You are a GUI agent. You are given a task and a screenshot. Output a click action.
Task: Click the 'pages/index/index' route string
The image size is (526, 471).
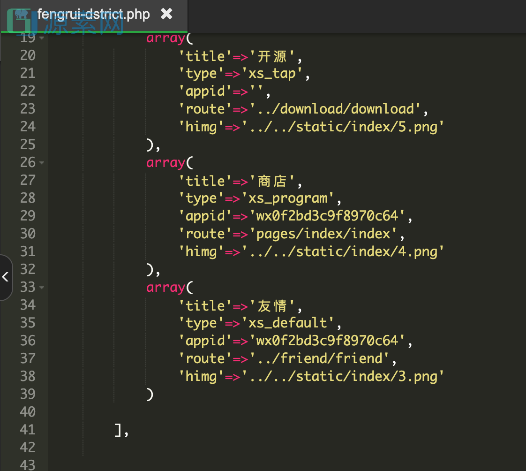coord(323,234)
